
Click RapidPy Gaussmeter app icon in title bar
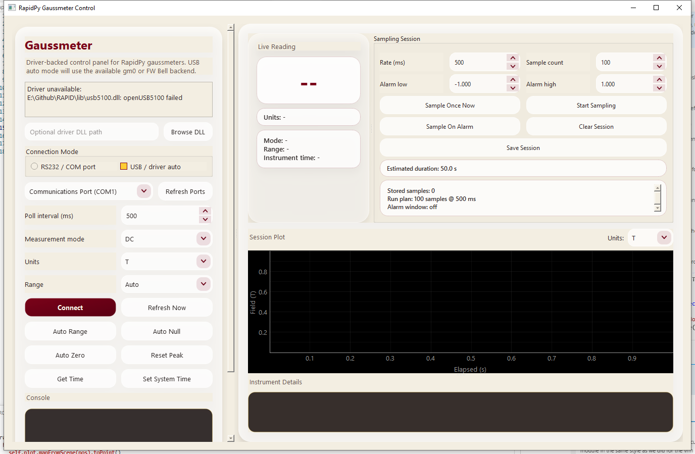point(12,8)
